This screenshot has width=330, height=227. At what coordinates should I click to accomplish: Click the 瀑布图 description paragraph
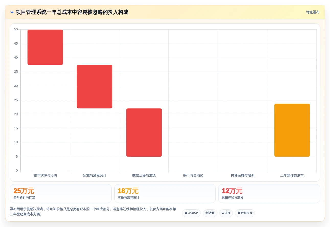click(x=93, y=212)
